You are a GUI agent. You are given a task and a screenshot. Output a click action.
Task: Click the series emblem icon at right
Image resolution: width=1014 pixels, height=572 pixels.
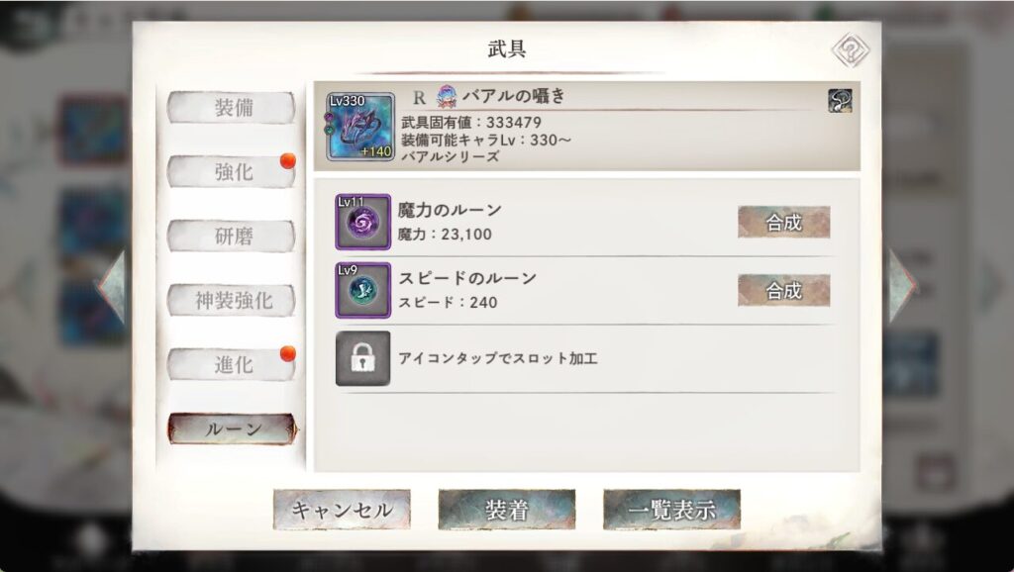tap(840, 100)
